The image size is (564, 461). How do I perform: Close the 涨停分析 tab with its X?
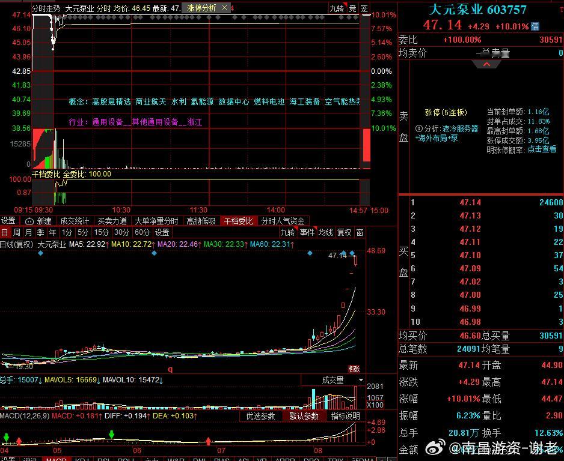click(x=224, y=8)
